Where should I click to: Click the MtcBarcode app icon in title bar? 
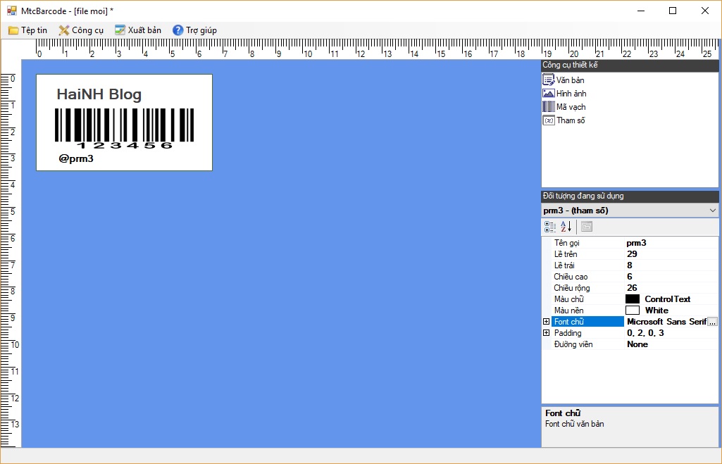coord(11,11)
